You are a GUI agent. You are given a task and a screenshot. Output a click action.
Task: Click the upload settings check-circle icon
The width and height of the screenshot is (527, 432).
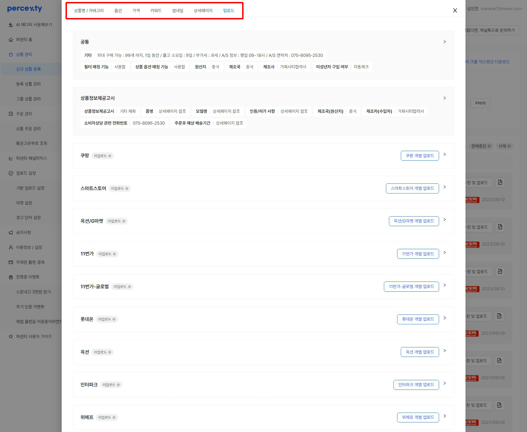click(x=11, y=173)
